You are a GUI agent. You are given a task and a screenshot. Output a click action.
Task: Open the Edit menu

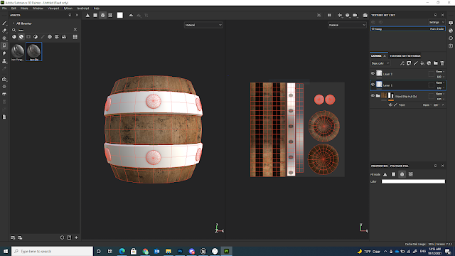pyautogui.click(x=14, y=9)
